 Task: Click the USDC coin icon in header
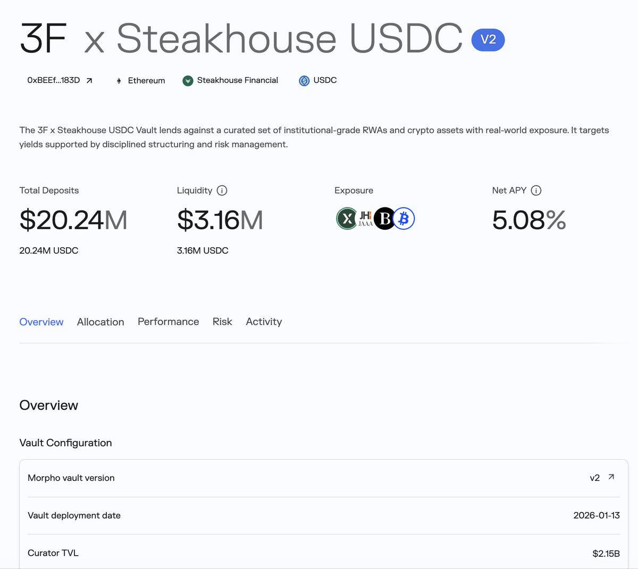click(x=304, y=80)
